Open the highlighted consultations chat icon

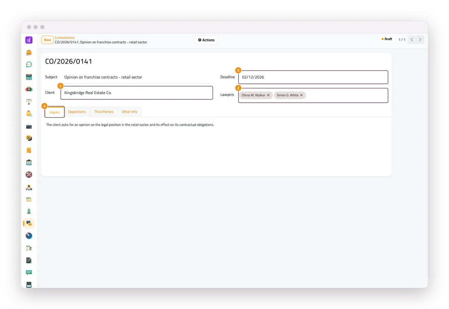pos(29,223)
